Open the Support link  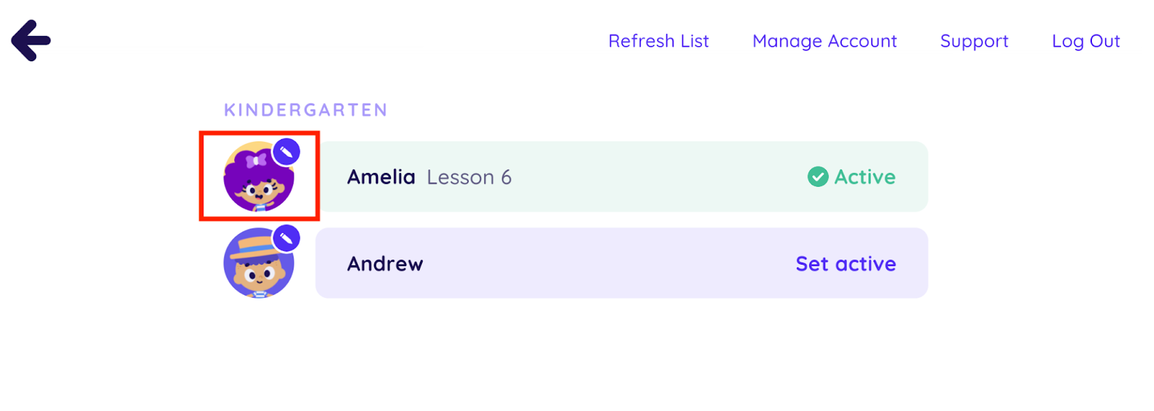tap(974, 41)
